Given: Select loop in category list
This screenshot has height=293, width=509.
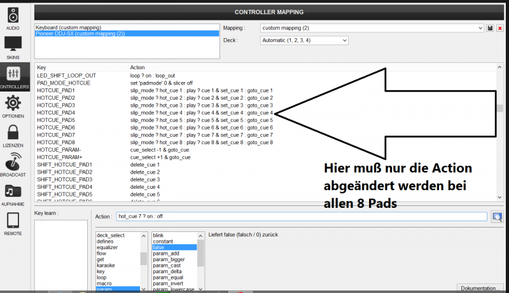Looking at the screenshot, I should 118,278.
